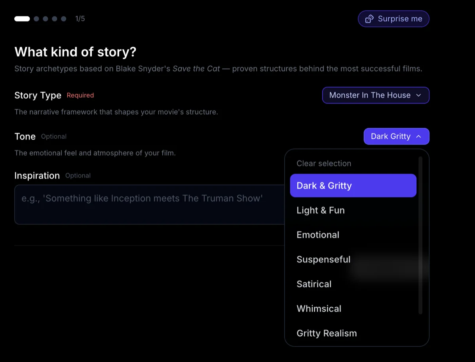Screen dimensions: 475x362
Task: Jump to the third step dot
Action: 46,19
